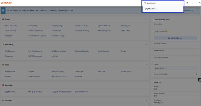This screenshot has height=106, width=201.
Task: Click the cPanel logo
Action: click(x=6, y=3)
